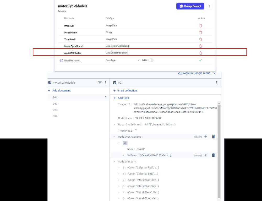Screen dimensions: 262x201
Task: Enable the Is List toggle
Action: point(151,60)
